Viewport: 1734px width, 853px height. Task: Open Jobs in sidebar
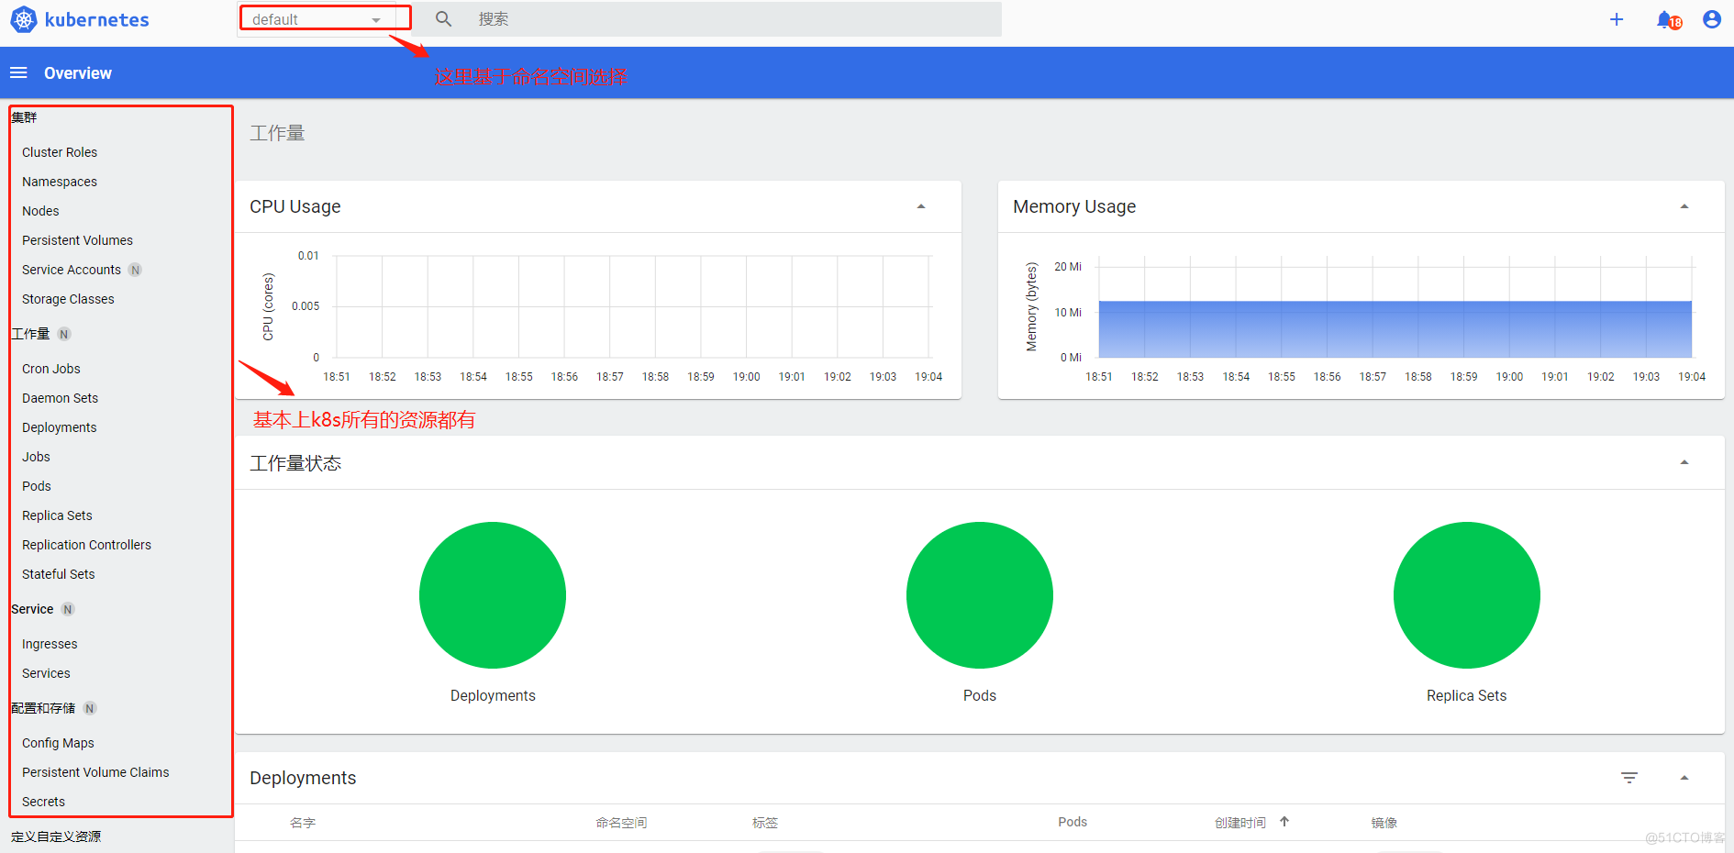(x=36, y=457)
